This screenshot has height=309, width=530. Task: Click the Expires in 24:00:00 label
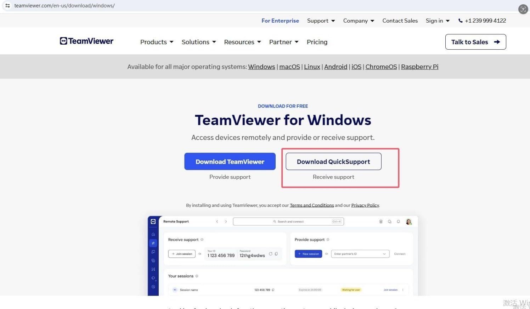(x=310, y=290)
